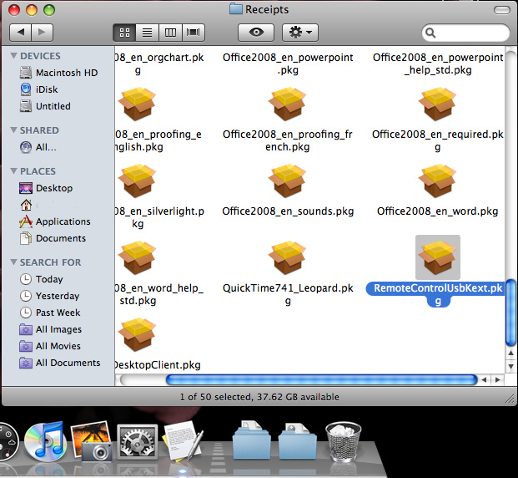Hide the toolbar with the pill button
518x478 pixels.
[502, 10]
